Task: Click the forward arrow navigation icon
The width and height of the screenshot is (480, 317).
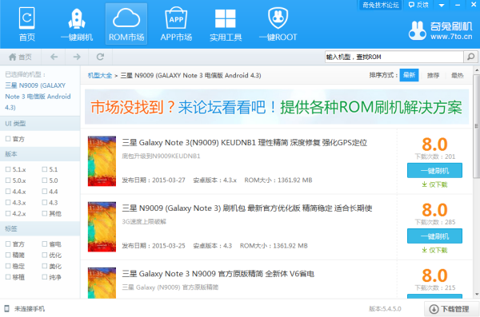Action: [x=77, y=57]
